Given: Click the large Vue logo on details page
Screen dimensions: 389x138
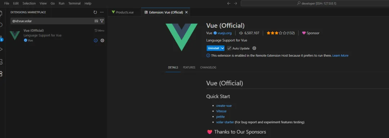Looking at the screenshot, I should (182, 37).
